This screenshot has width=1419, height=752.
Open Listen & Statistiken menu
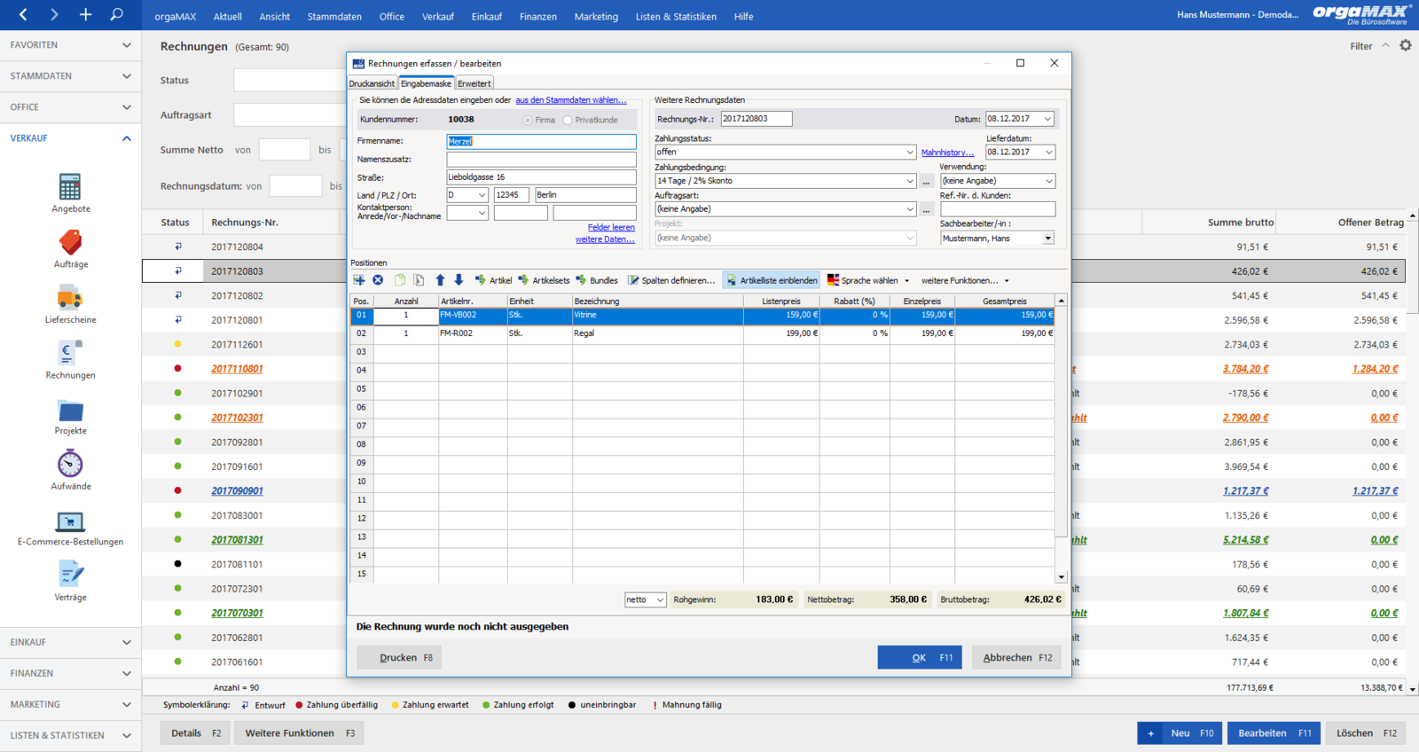[x=676, y=16]
